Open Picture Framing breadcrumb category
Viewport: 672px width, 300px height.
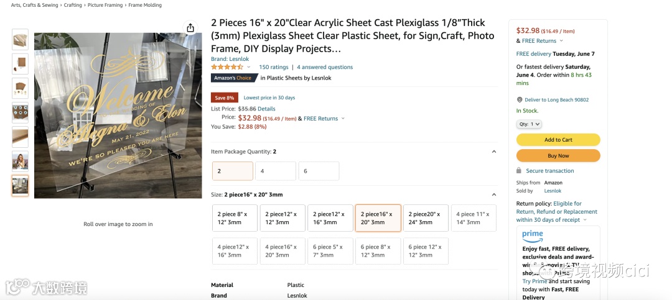tap(104, 5)
